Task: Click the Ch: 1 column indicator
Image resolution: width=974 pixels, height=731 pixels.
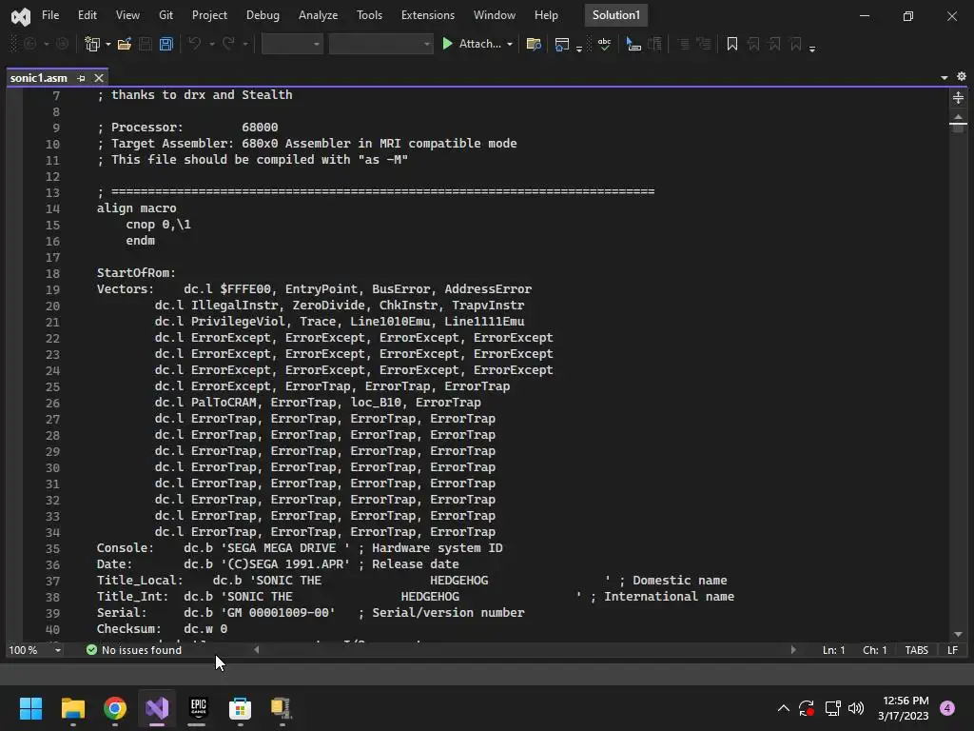Action: (875, 650)
